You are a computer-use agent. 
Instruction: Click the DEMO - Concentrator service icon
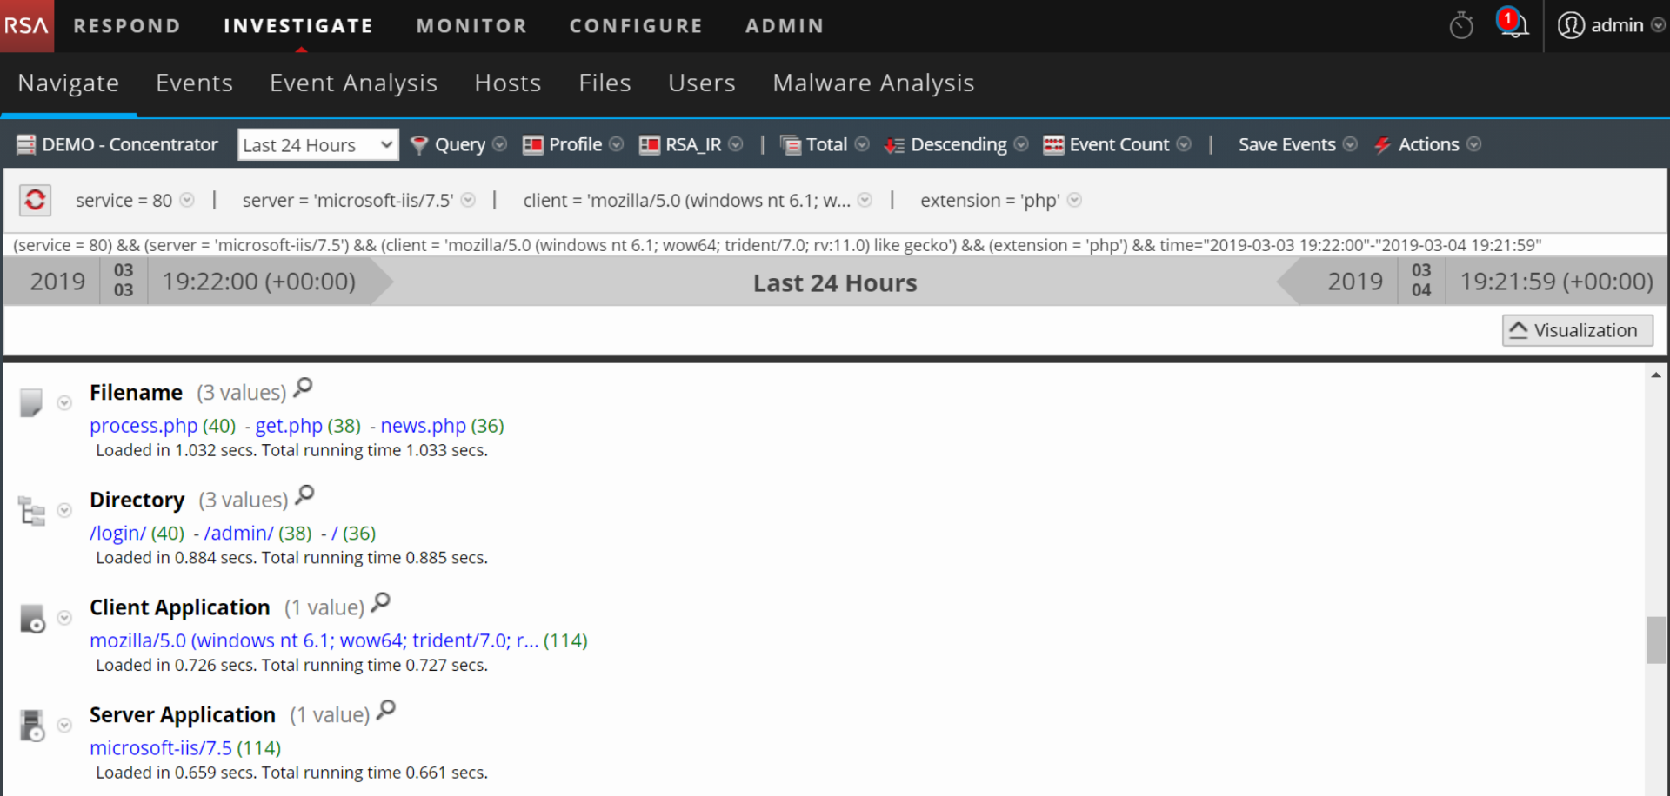[26, 144]
